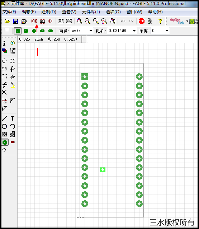Open a file with the folder icon
199x229 pixels.
coord(7,21)
